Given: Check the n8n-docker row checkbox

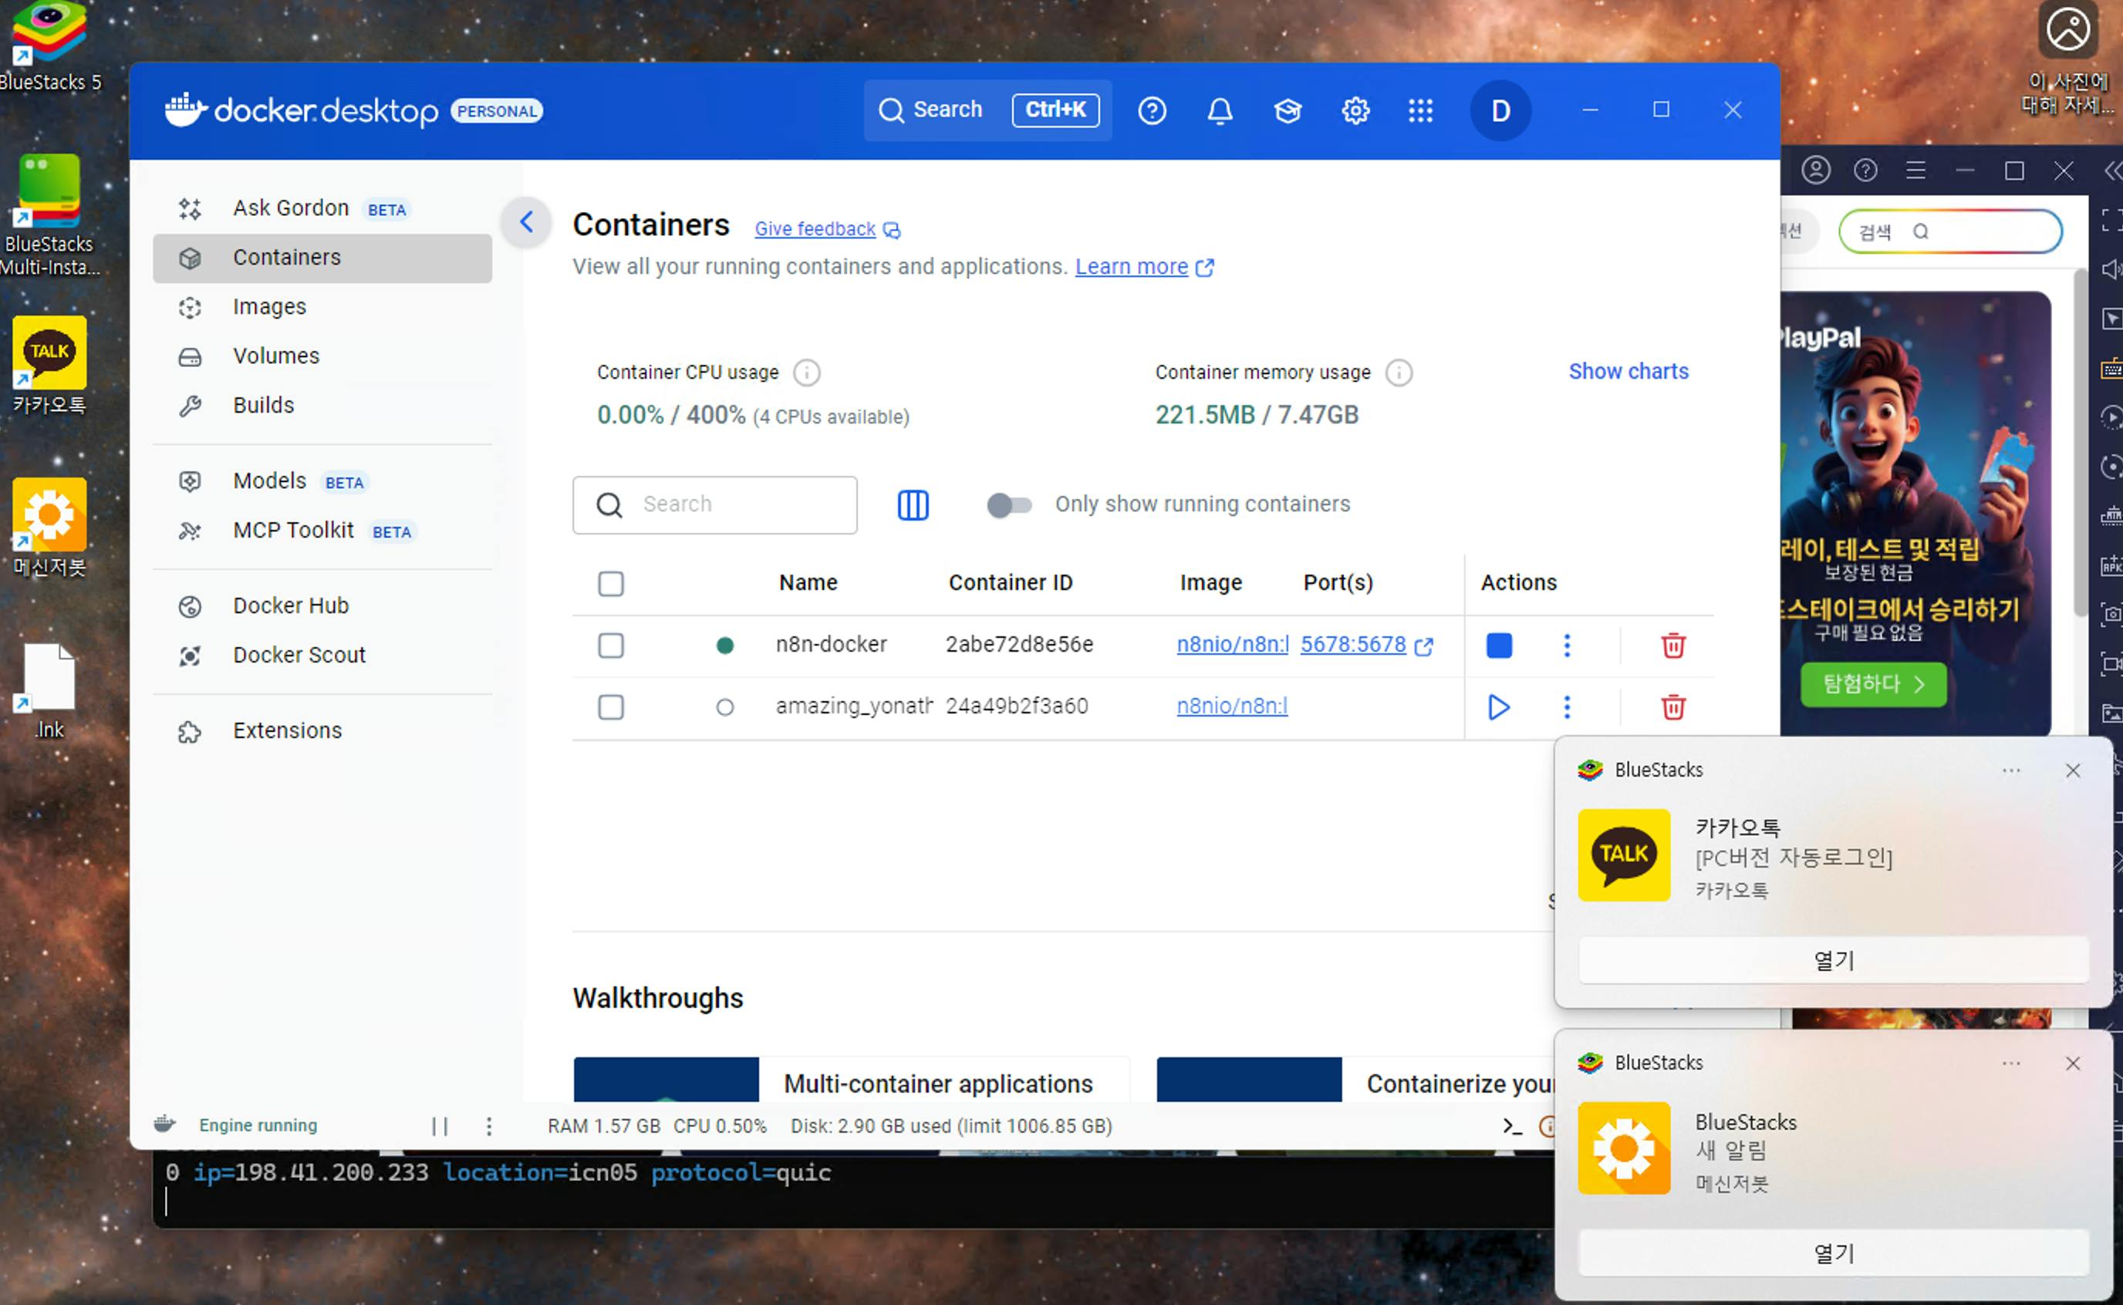Looking at the screenshot, I should (x=611, y=646).
